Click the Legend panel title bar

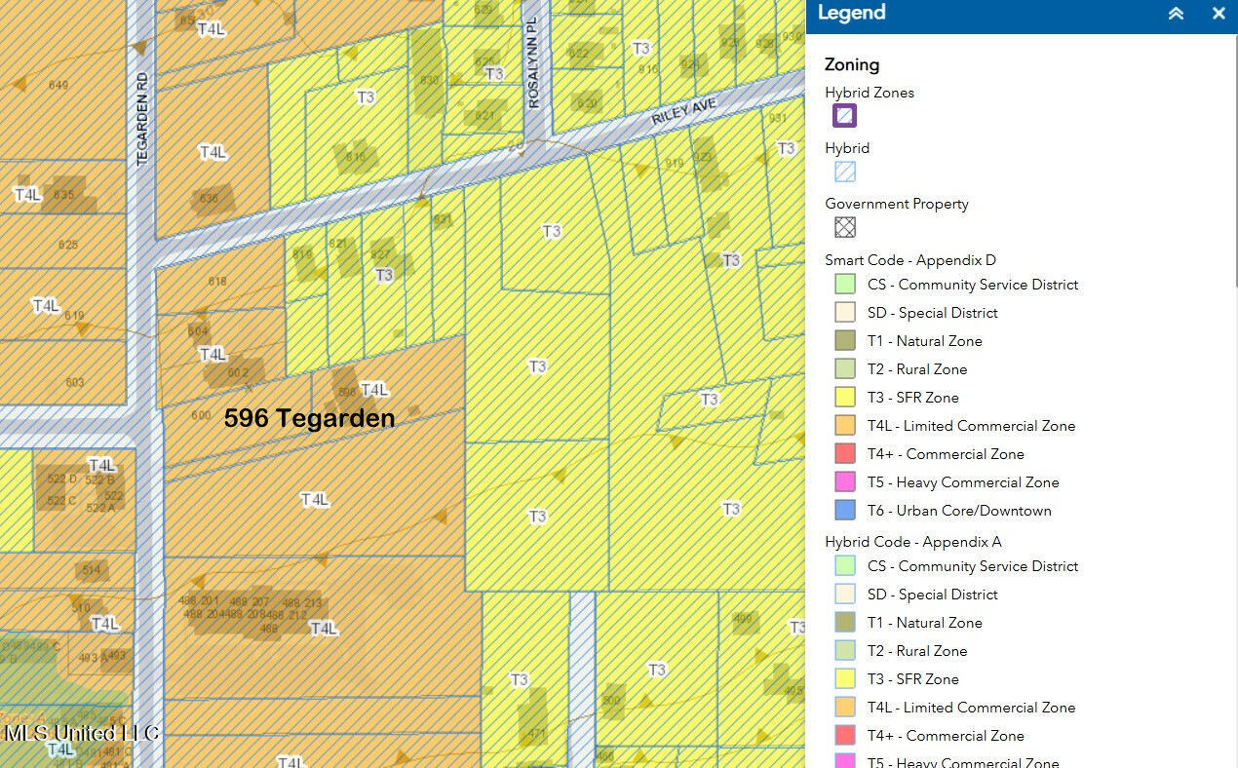[x=851, y=14]
